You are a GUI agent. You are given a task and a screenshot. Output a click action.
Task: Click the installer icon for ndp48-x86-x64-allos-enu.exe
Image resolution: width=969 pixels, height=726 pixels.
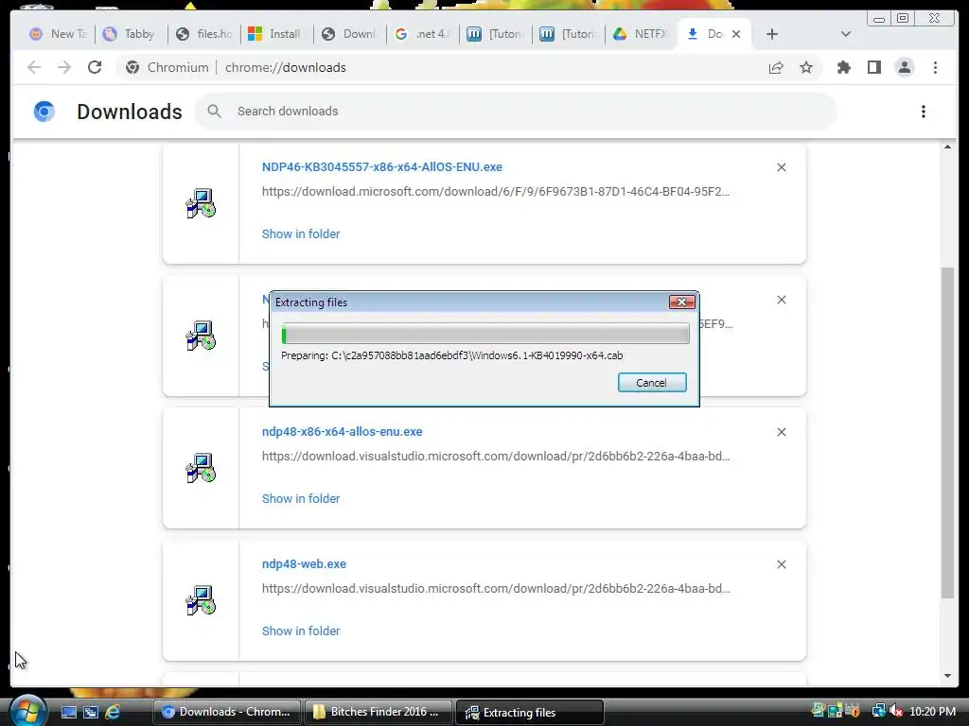[x=201, y=468]
